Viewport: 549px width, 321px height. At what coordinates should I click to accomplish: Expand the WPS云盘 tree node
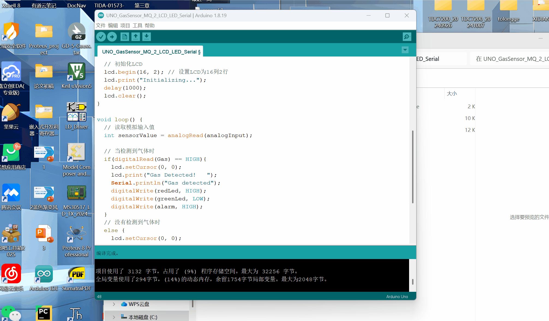[x=114, y=304]
